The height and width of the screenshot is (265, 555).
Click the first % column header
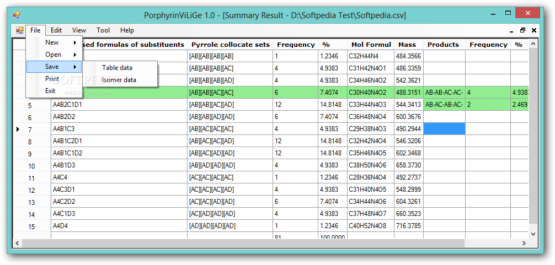pos(333,45)
